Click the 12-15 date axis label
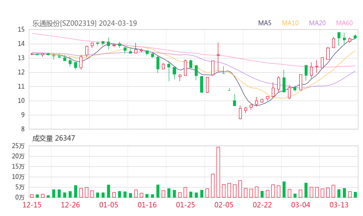Screen dimensions: 363x216 (x=32, y=205)
